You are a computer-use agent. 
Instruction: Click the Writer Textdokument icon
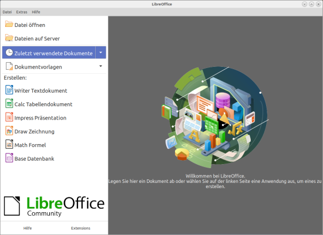pos(9,90)
